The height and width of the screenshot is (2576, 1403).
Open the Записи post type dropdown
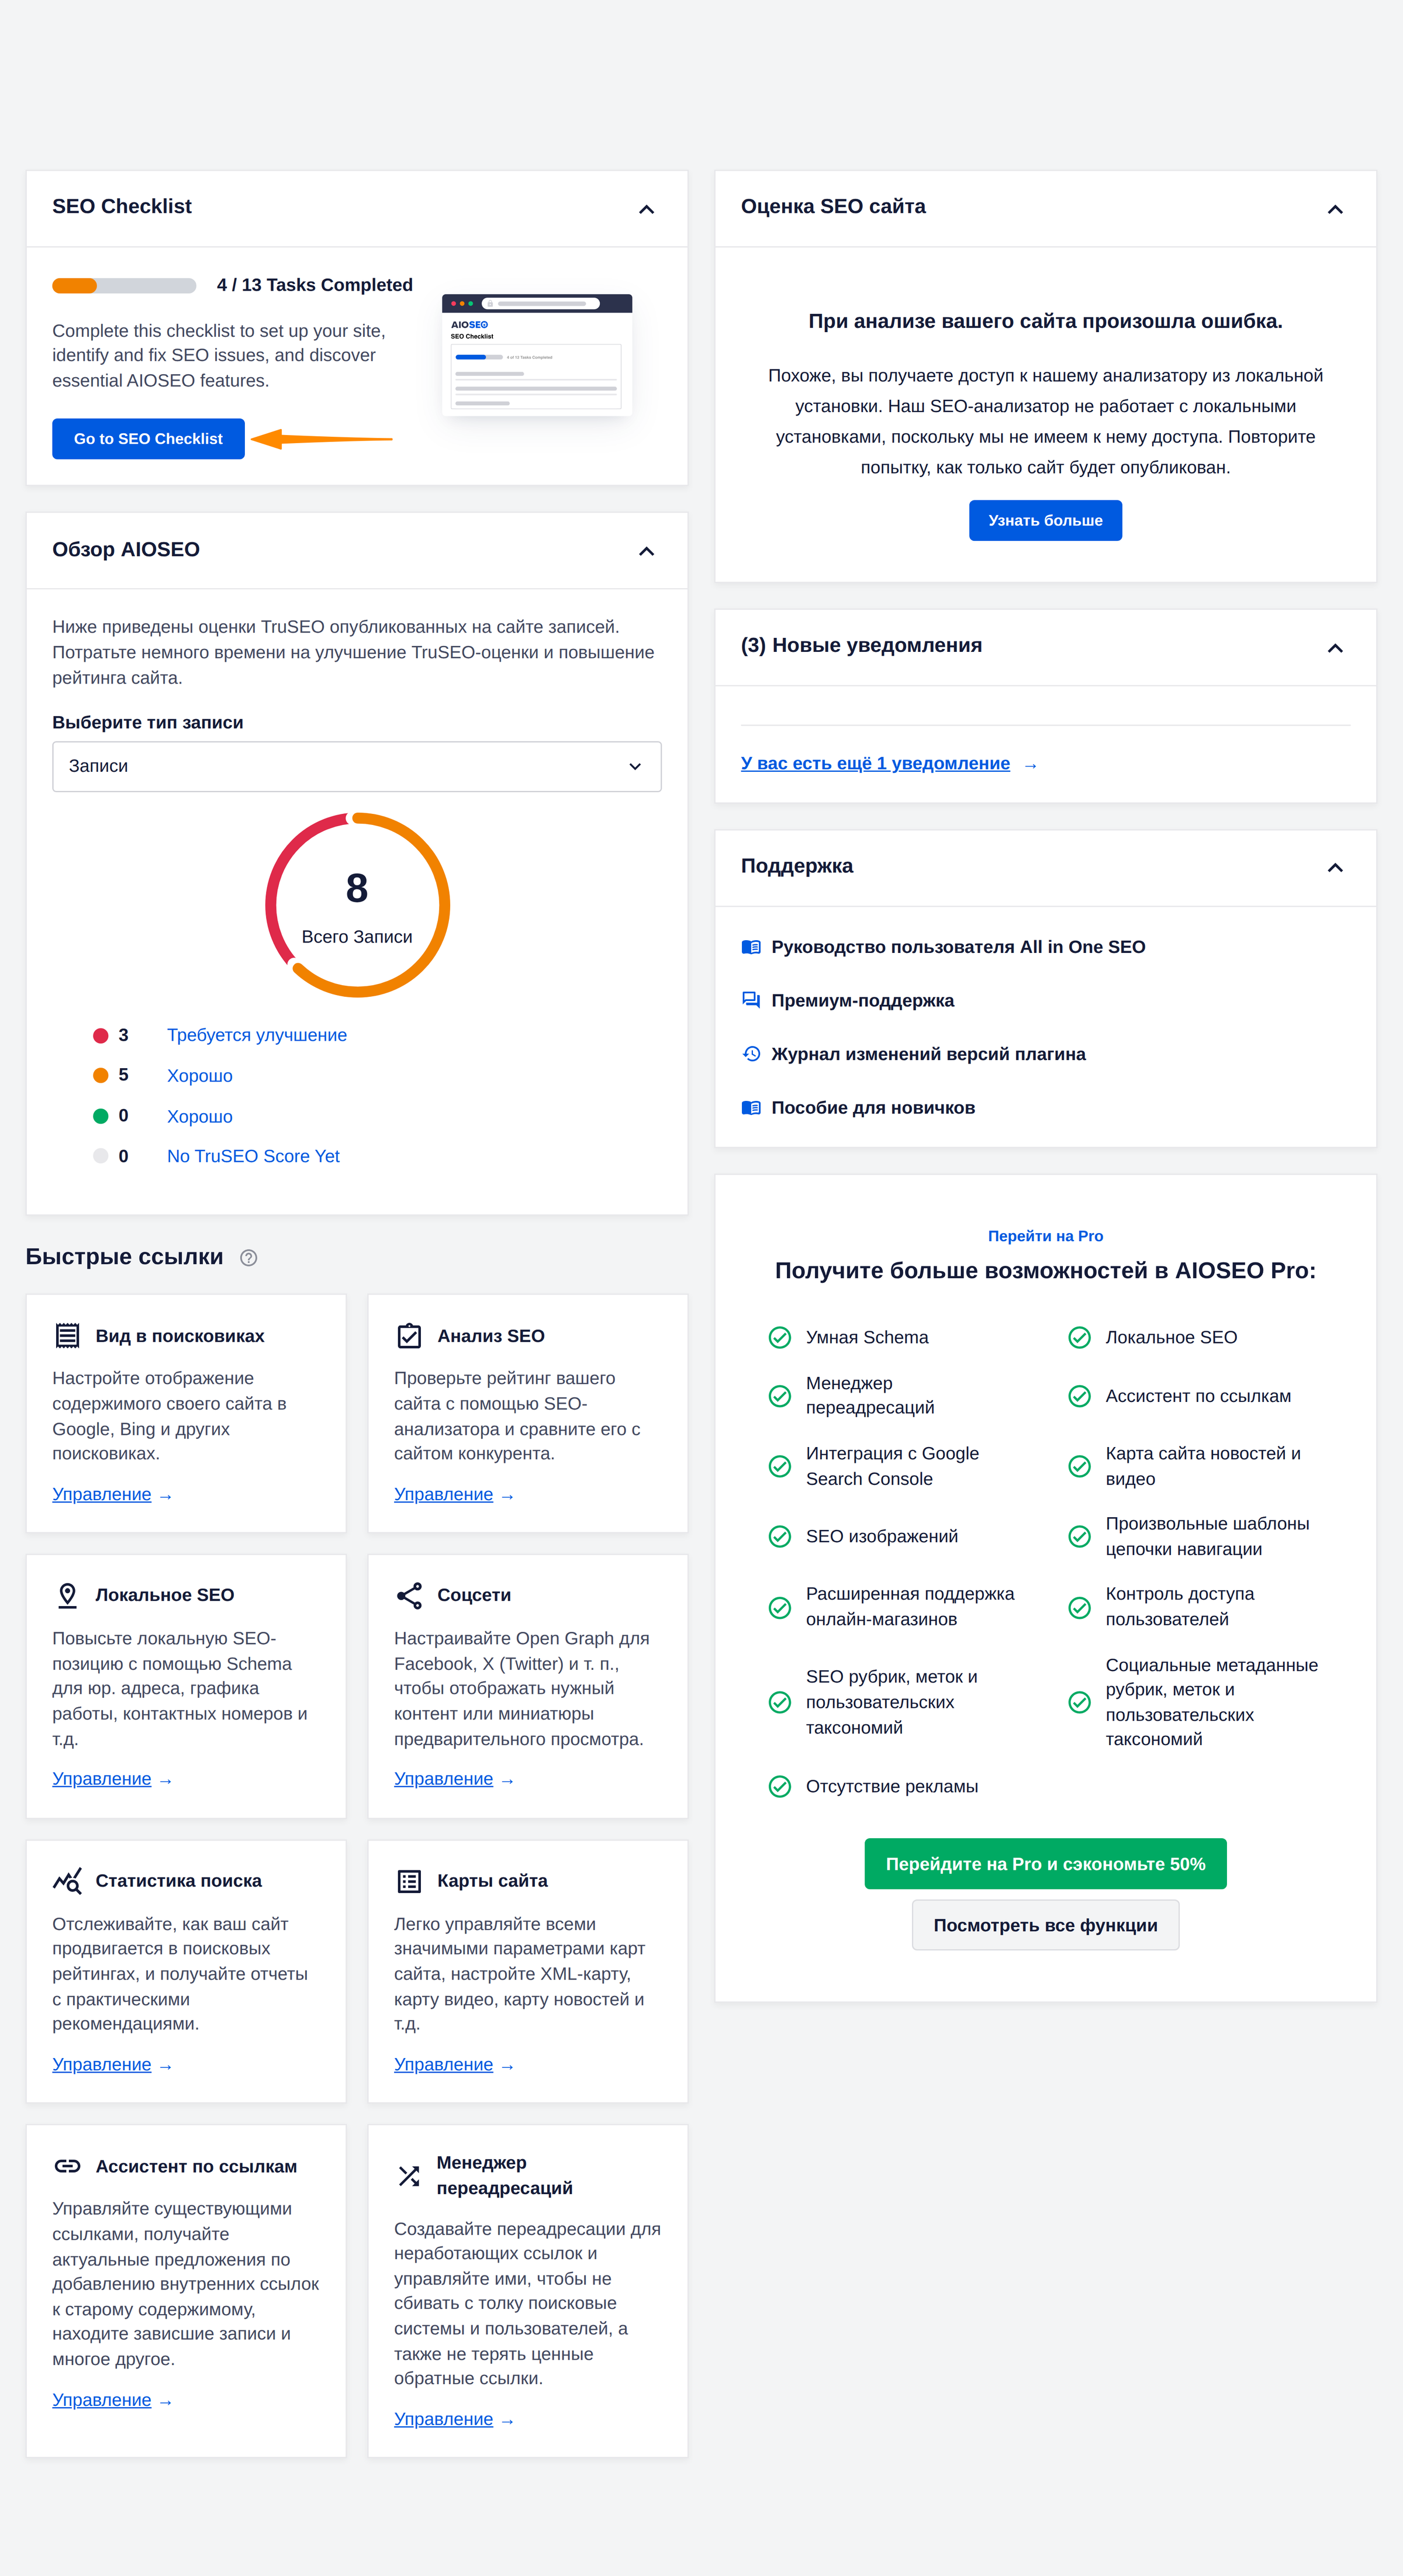(357, 766)
